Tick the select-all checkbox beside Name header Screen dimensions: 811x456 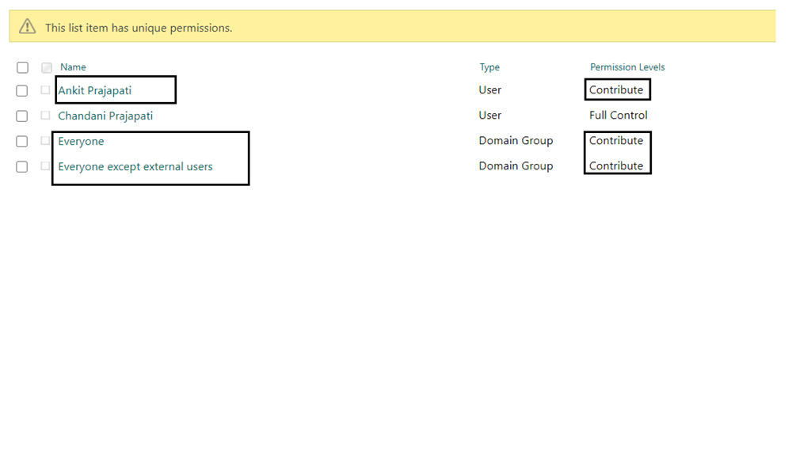(22, 68)
